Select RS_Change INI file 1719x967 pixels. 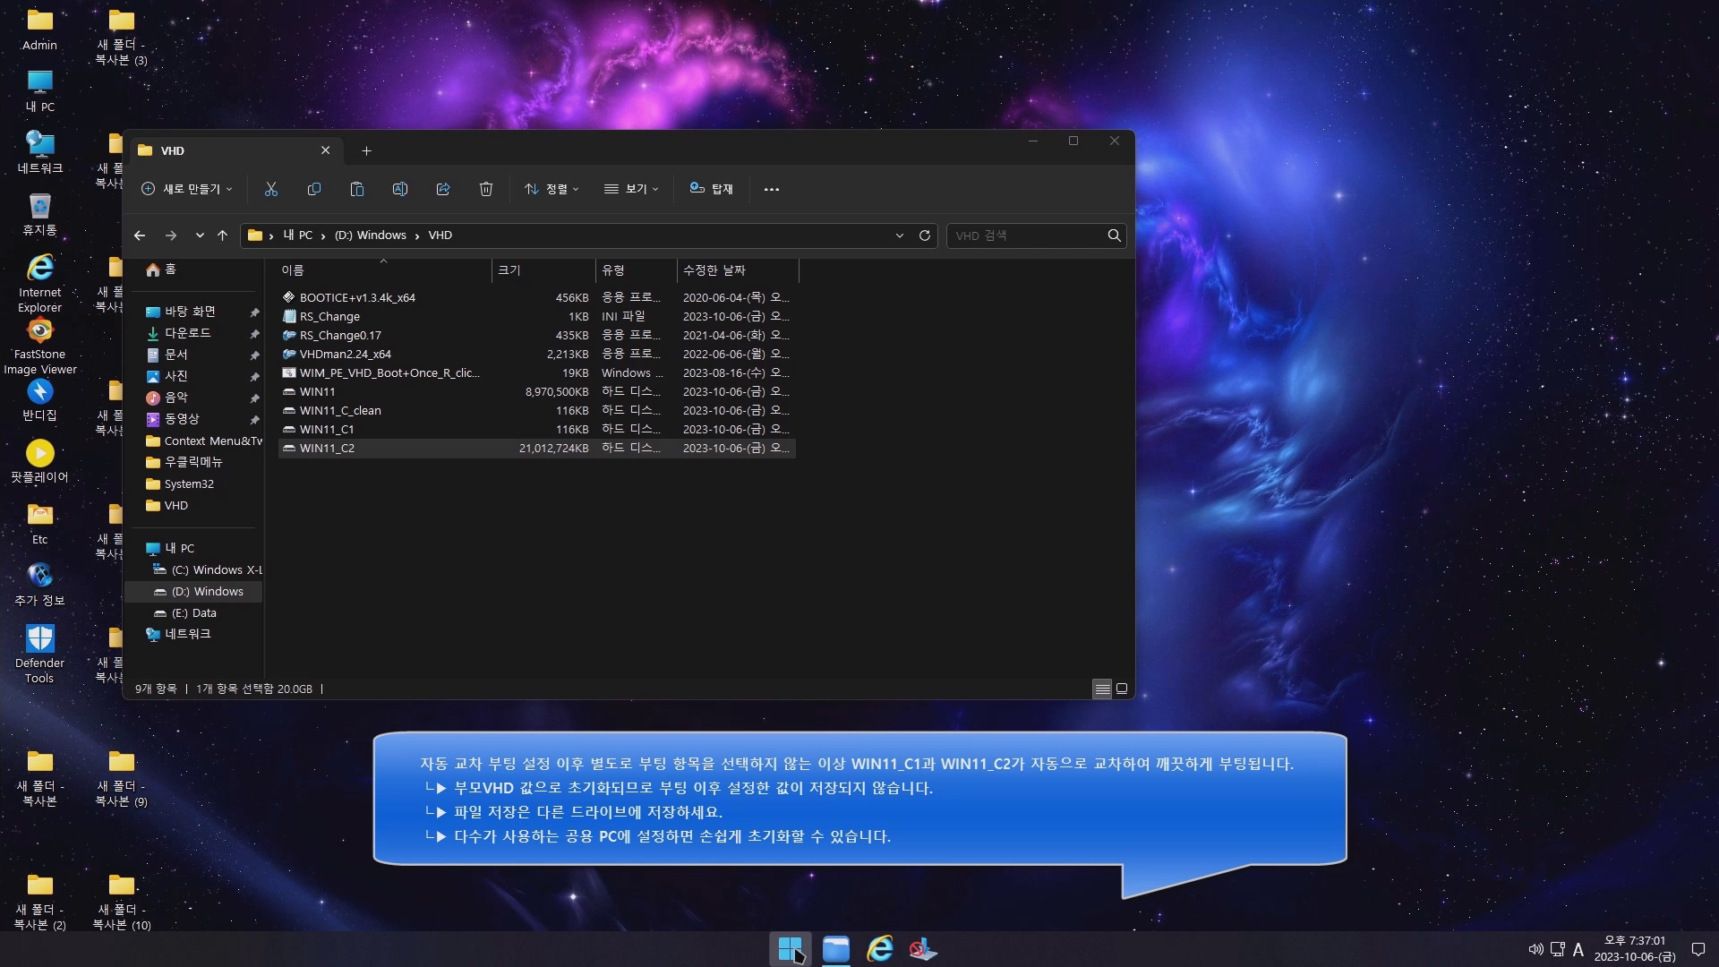(536, 316)
